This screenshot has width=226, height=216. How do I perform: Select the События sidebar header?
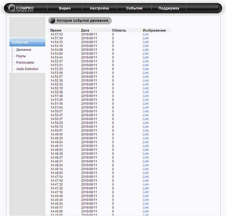(x=27, y=43)
